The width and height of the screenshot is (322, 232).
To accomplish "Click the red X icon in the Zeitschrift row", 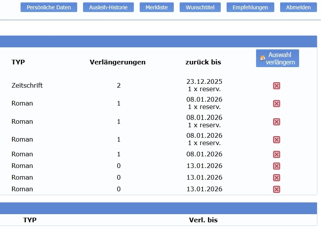I will (x=277, y=86).
